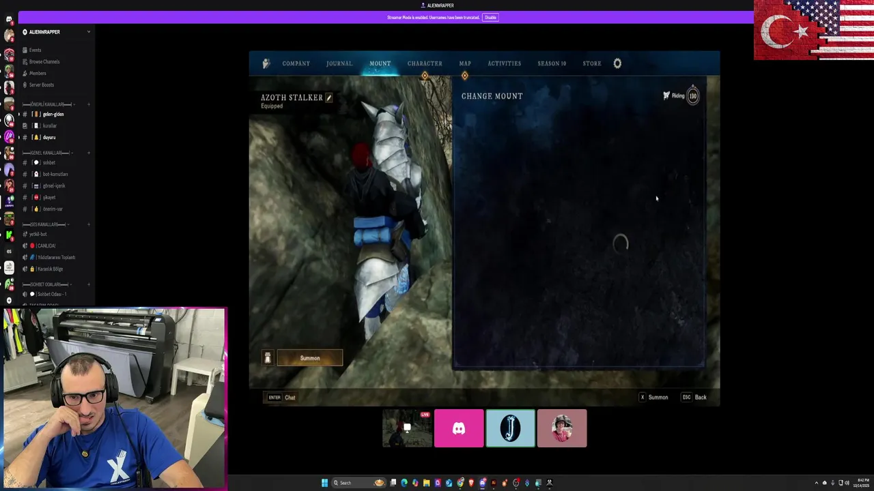Viewport: 874px width, 491px height.
Task: Click the taskbar Search box
Action: tap(358, 483)
